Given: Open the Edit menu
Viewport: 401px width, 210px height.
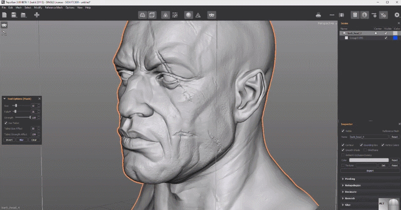Looking at the screenshot, I should 10,7.
